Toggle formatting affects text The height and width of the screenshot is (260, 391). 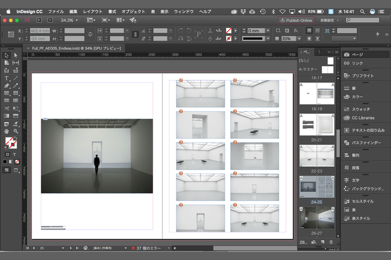[x=15, y=154]
